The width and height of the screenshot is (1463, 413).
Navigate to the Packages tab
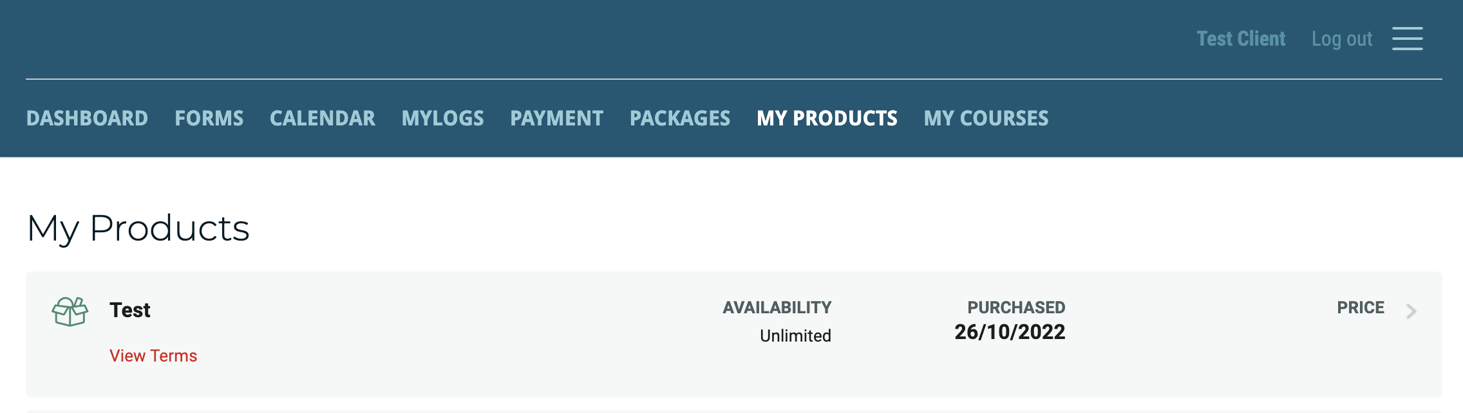click(680, 118)
